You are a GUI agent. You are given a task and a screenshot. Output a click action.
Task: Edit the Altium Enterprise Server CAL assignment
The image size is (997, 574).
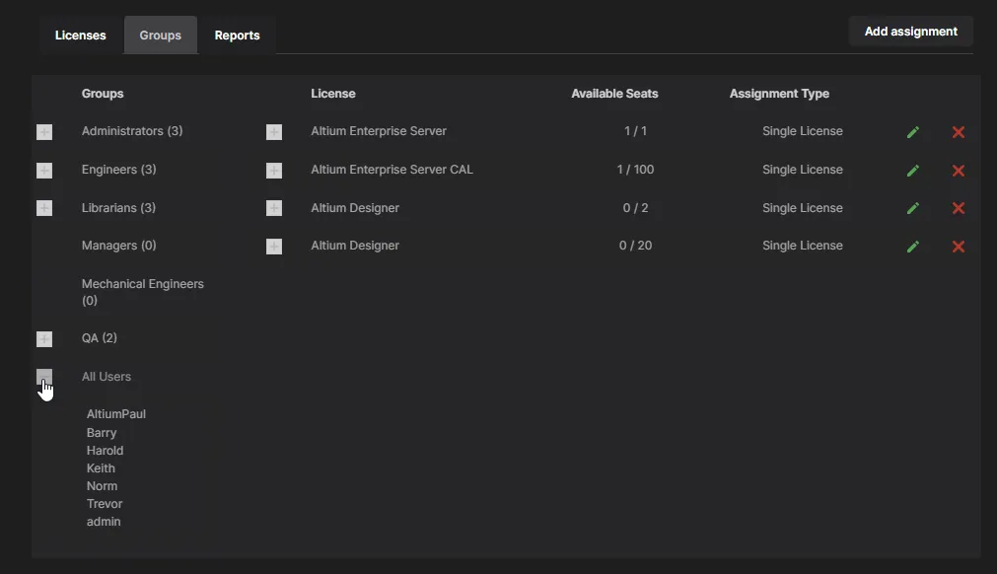click(x=913, y=171)
